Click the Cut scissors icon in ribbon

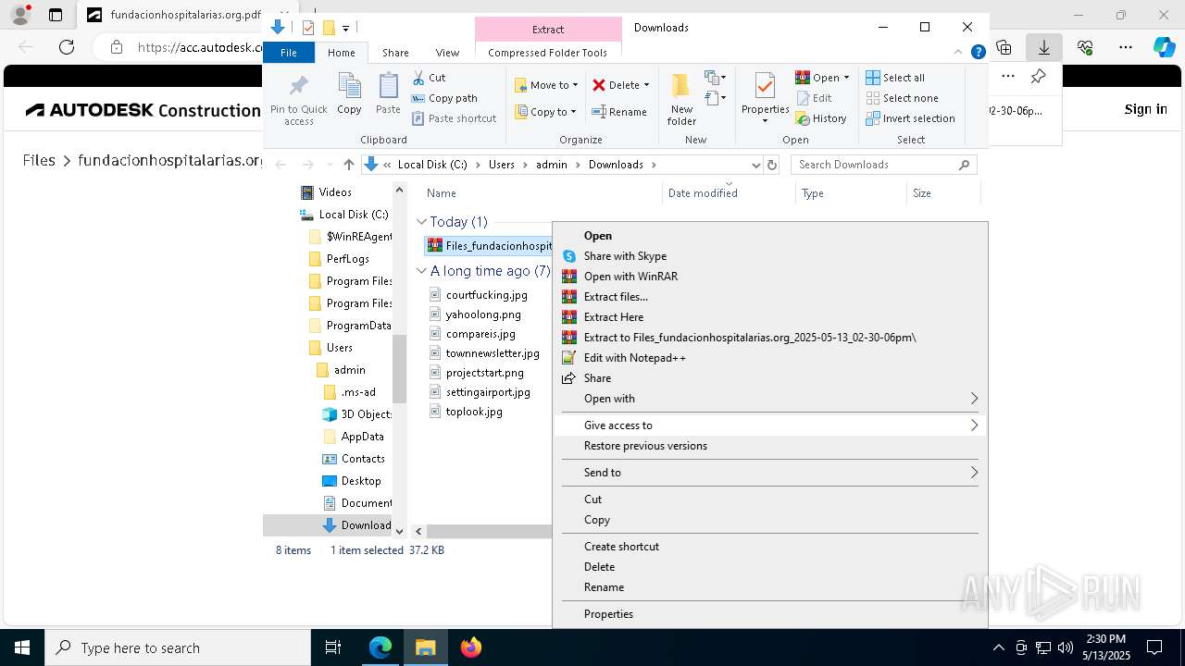point(418,78)
